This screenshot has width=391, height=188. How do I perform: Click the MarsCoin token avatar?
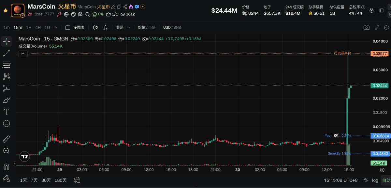[18, 10]
